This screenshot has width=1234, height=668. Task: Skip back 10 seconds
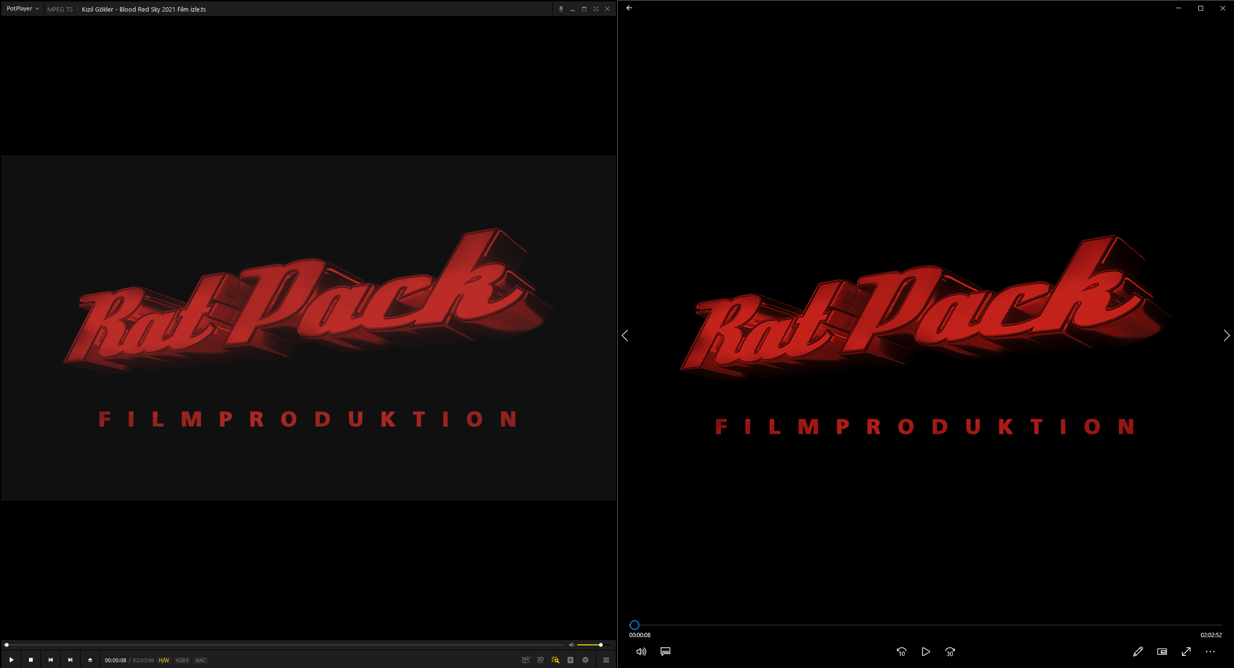(901, 652)
